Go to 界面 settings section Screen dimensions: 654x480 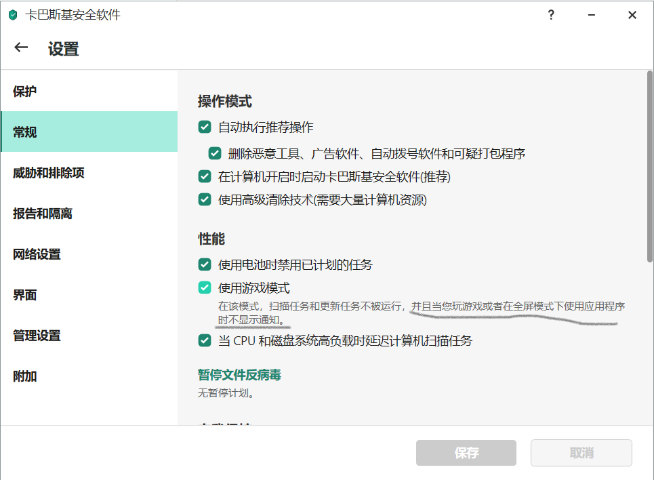pyautogui.click(x=25, y=295)
